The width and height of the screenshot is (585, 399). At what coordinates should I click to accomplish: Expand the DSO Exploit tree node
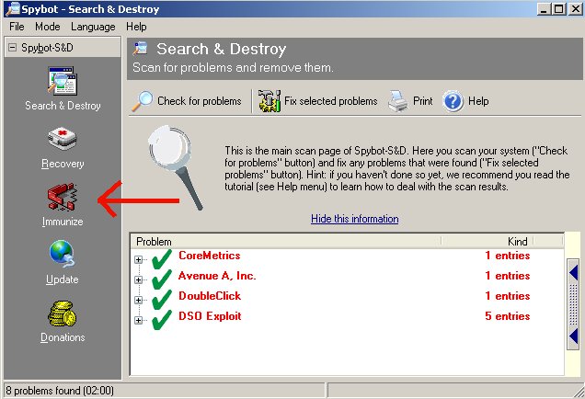tap(138, 320)
